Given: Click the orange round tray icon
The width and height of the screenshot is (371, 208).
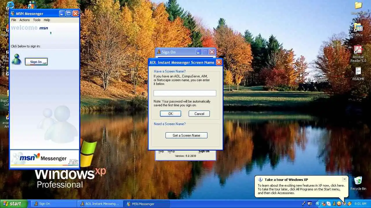Looking at the screenshot, I should pyautogui.click(x=339, y=204).
